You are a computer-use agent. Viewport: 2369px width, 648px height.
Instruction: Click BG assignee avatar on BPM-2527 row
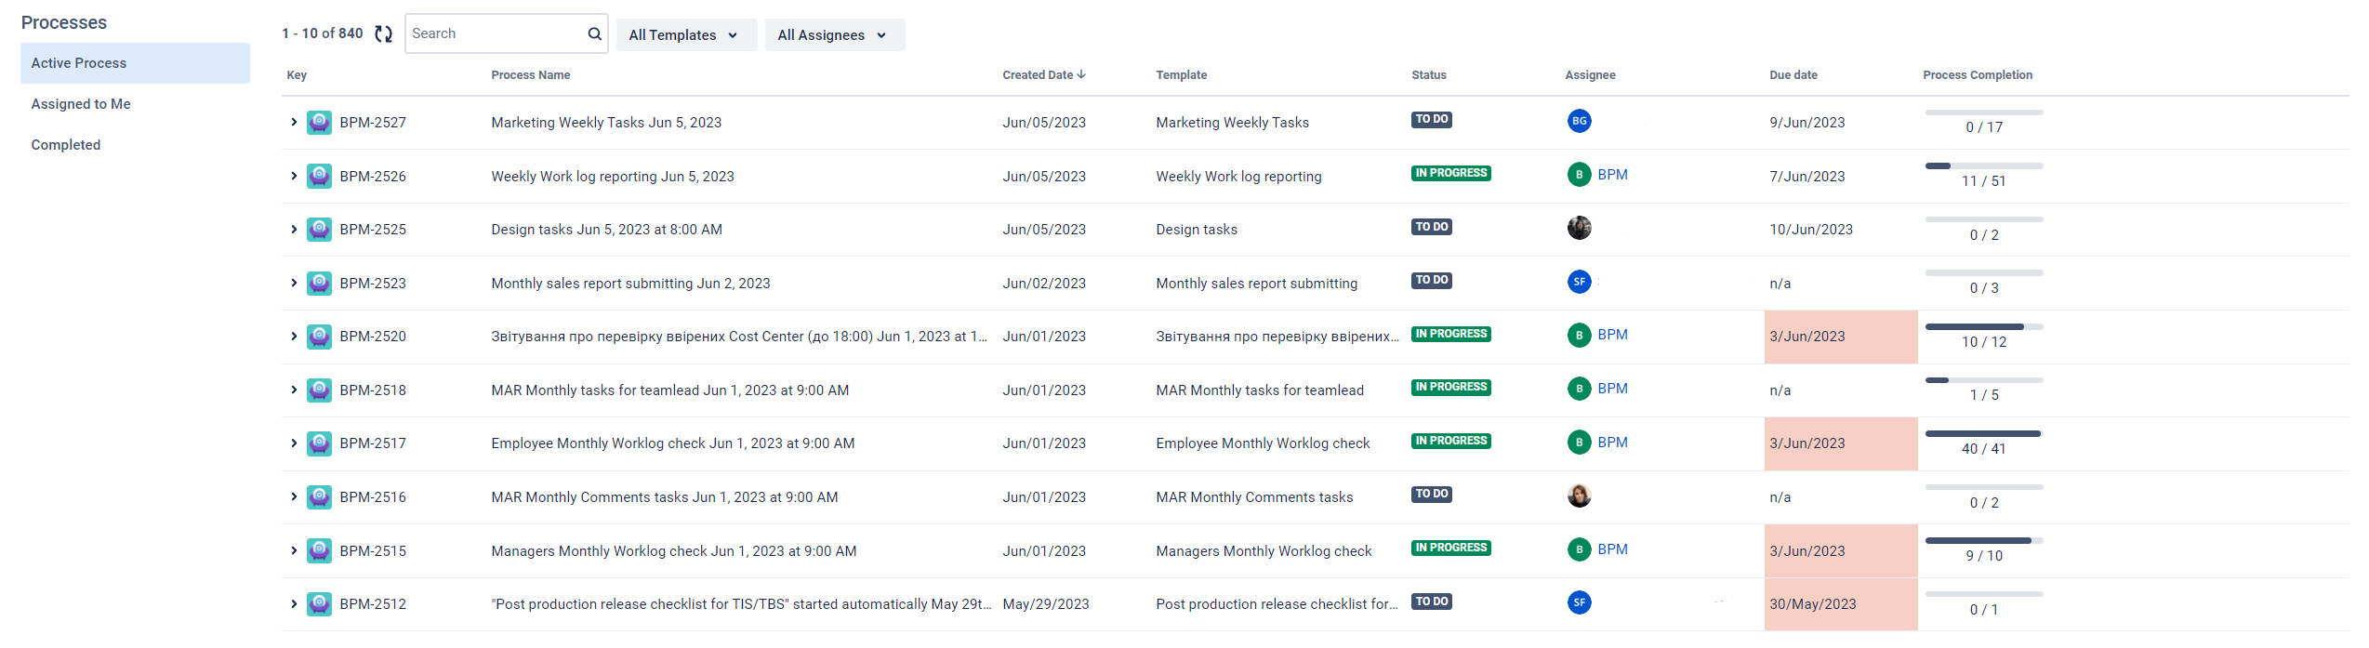(x=1579, y=121)
